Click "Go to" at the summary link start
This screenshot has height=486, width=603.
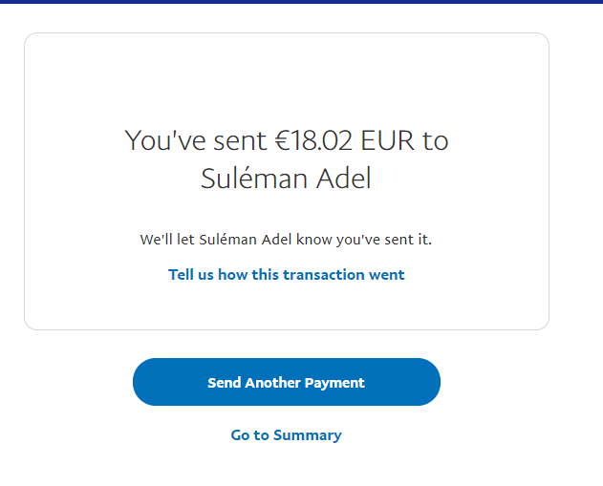[249, 435]
